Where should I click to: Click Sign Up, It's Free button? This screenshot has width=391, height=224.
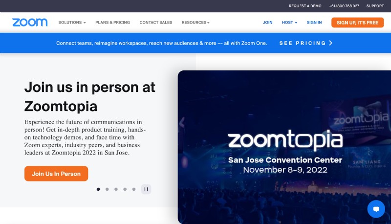click(x=357, y=22)
